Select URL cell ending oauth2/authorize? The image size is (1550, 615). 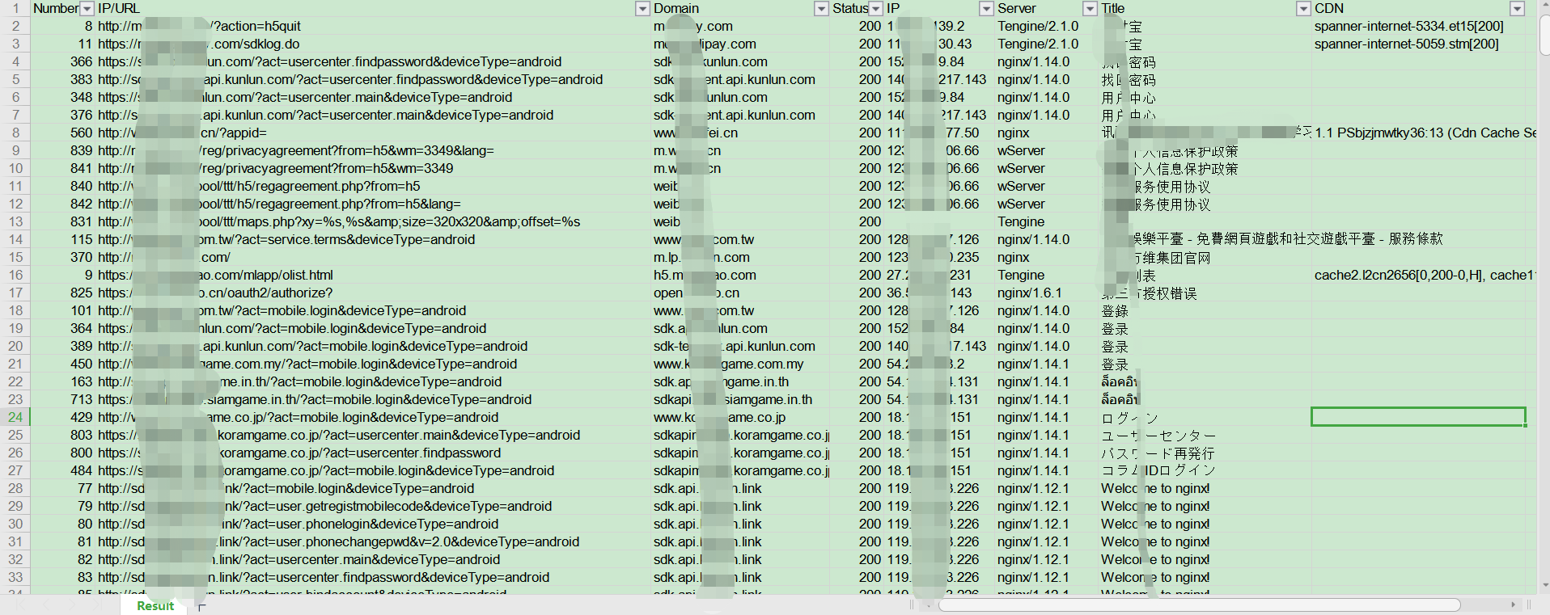click(373, 293)
